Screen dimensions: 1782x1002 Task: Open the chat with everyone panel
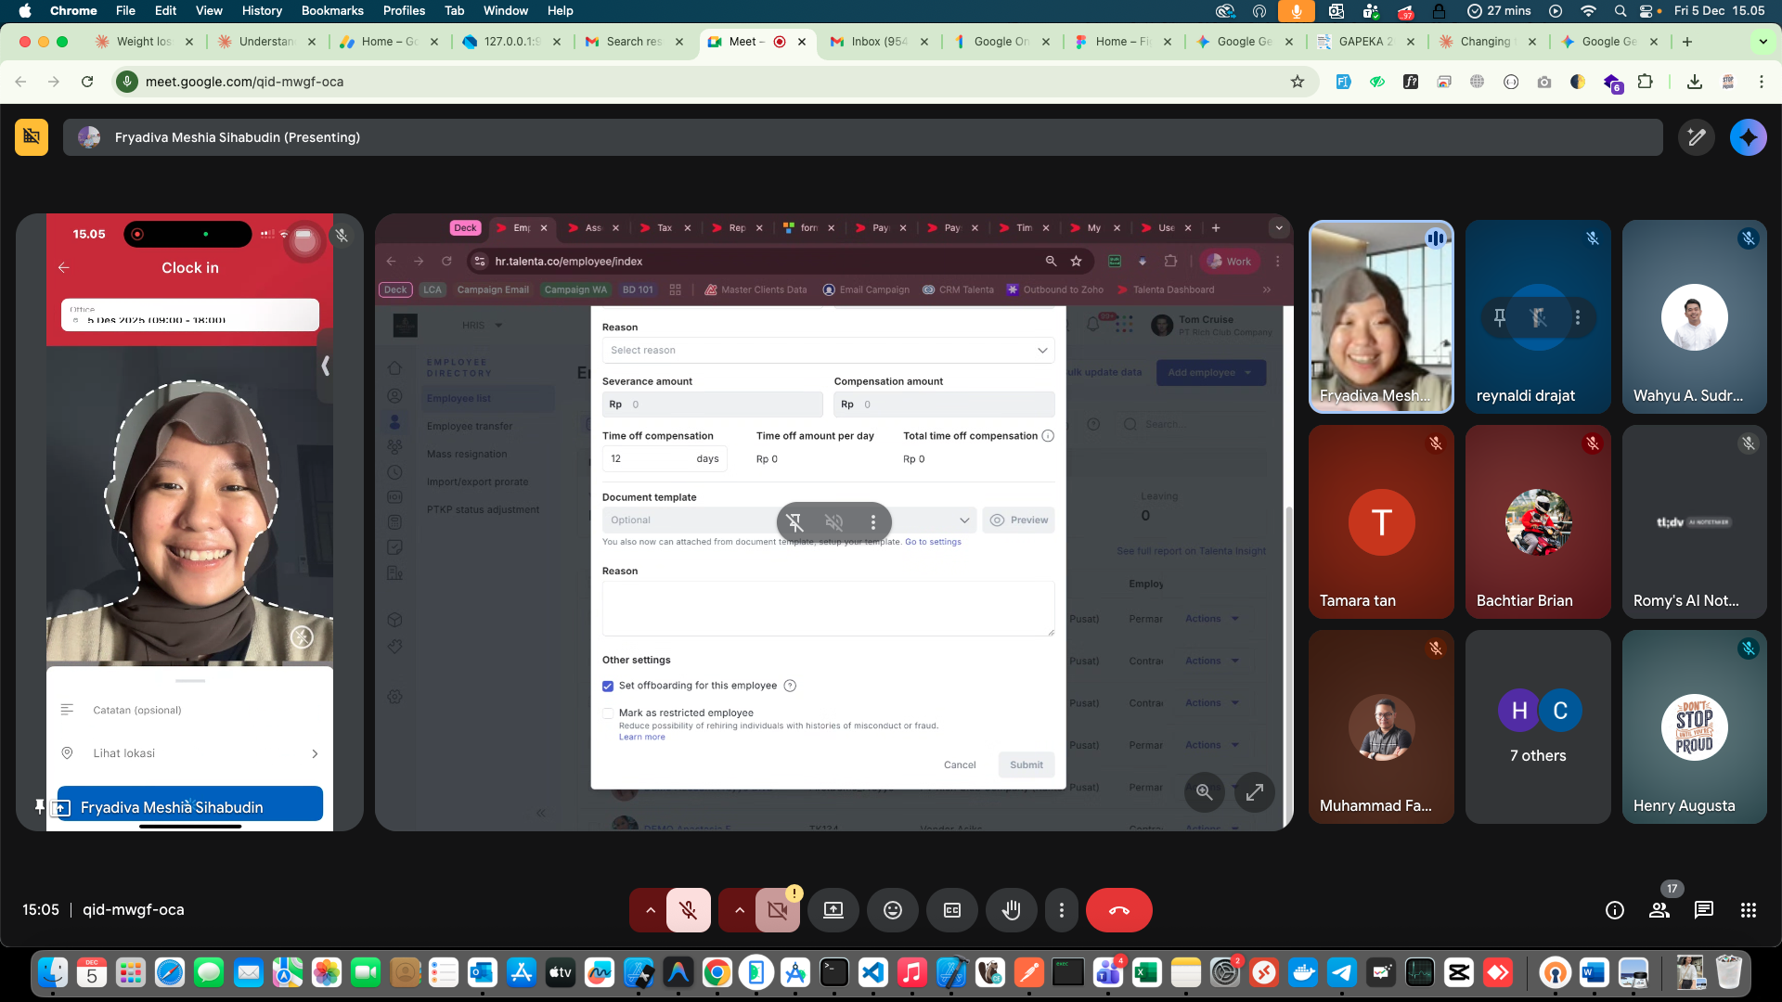click(x=1703, y=910)
